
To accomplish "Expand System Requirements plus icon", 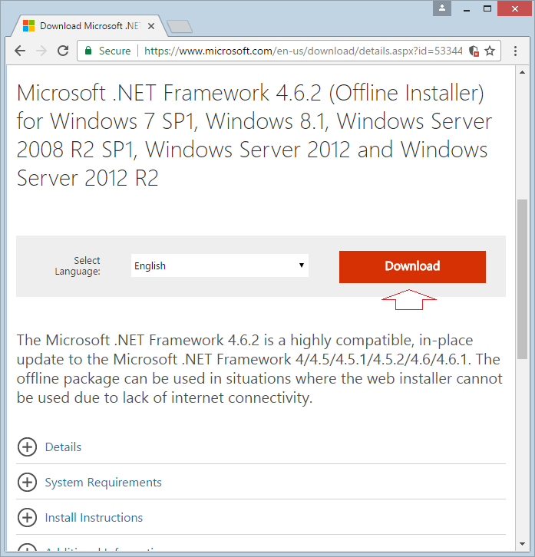I will (27, 482).
